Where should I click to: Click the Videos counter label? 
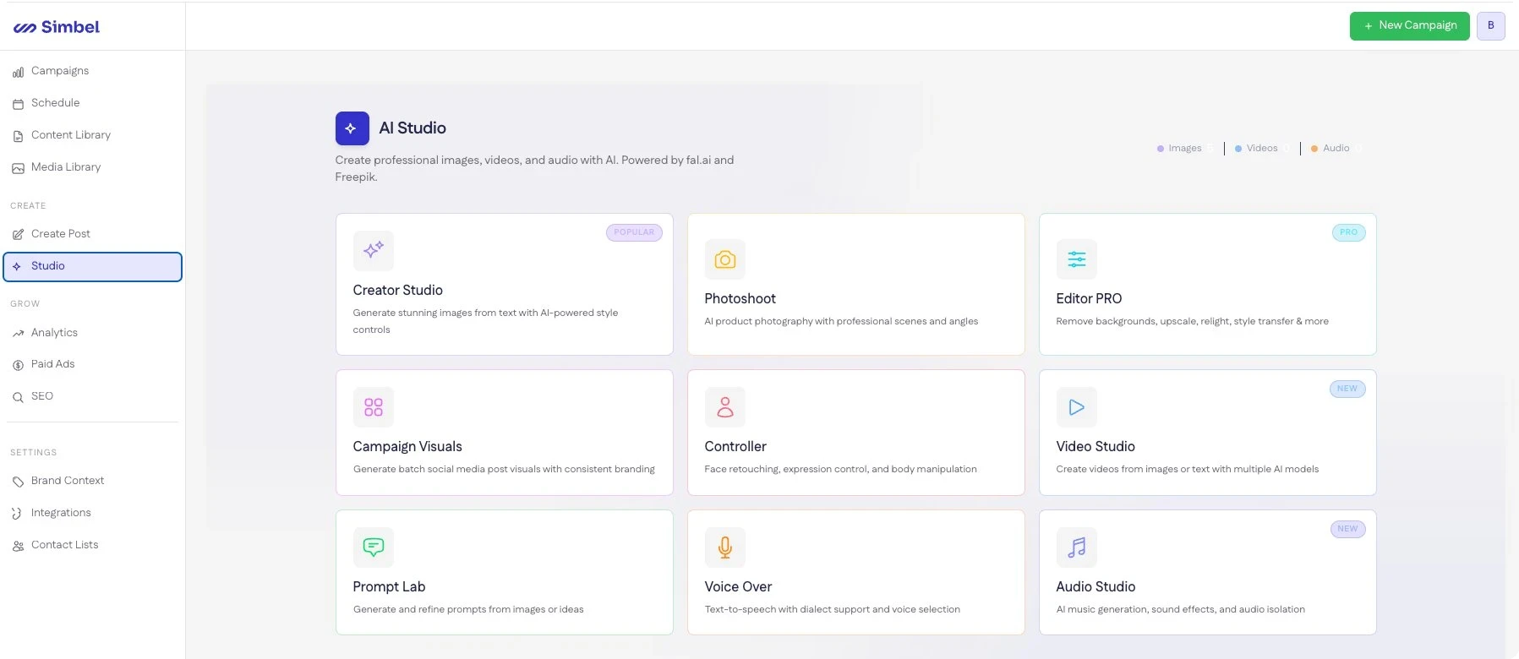click(x=1262, y=149)
